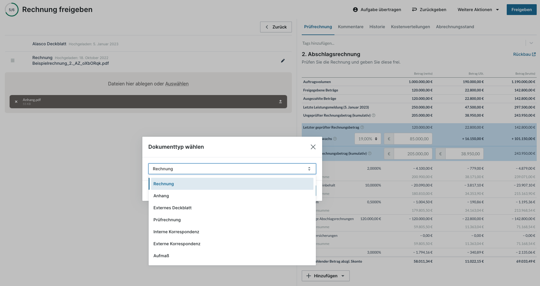Viewport: 540px width, 286px height.
Task: Pick Aufmaß in the dropdown list
Action: coord(161,256)
